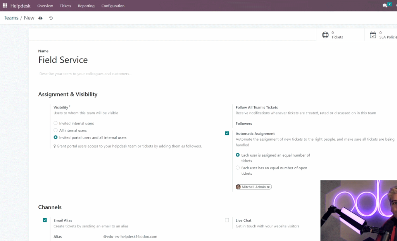Click the Follow All Team's Tickets label
The width and height of the screenshot is (397, 241).
[x=257, y=107]
